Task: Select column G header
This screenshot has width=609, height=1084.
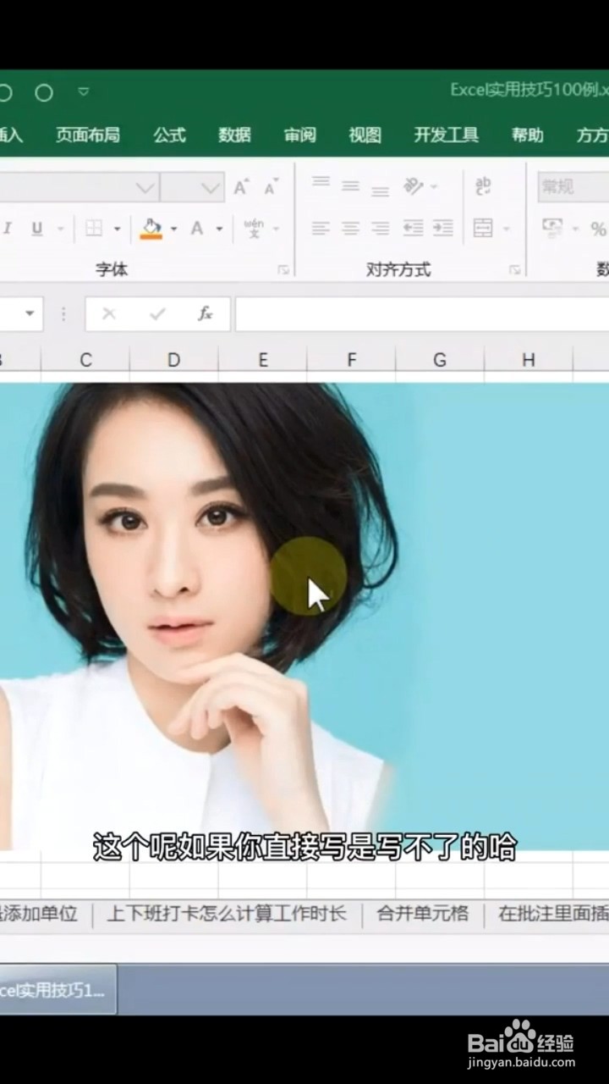Action: tap(440, 360)
